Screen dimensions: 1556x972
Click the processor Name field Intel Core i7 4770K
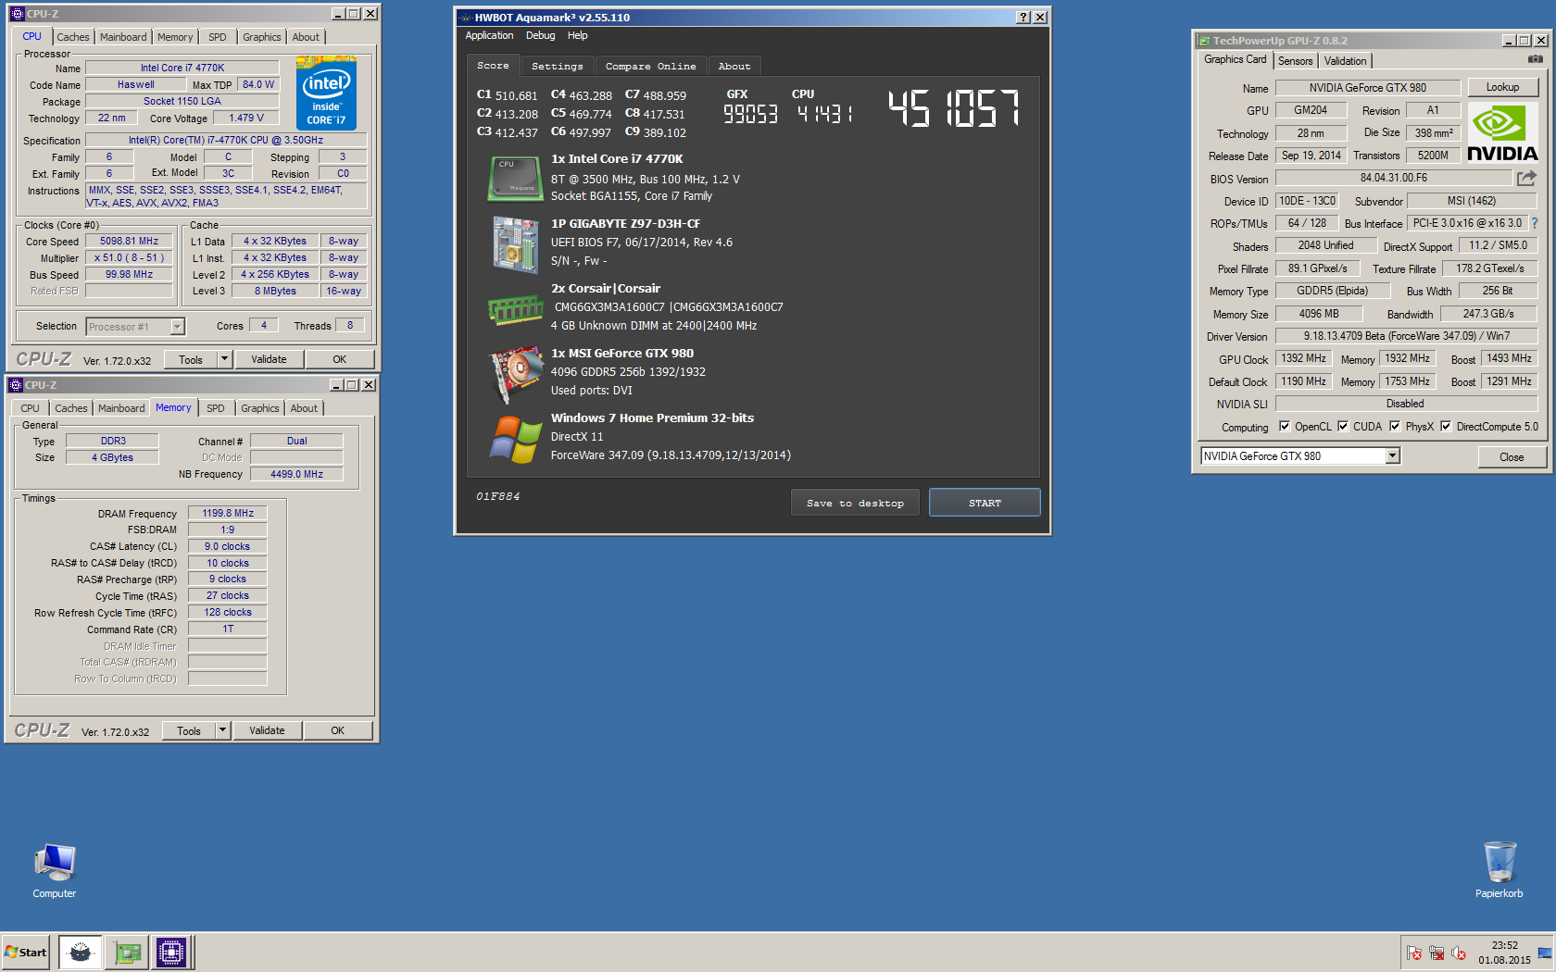pos(182,68)
